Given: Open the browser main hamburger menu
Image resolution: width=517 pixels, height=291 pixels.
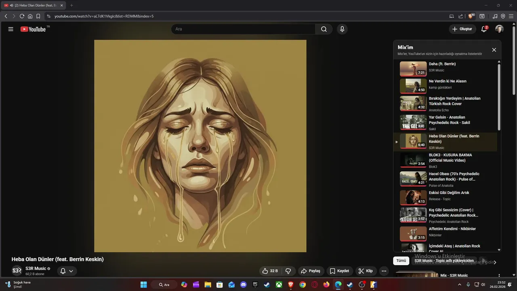Looking at the screenshot, I should (511, 16).
